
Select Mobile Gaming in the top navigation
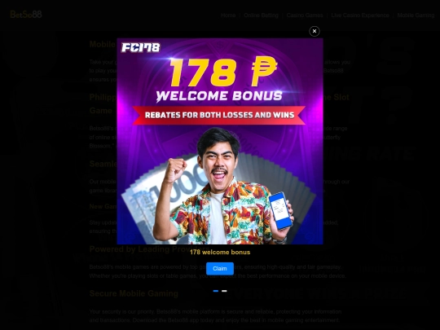pyautogui.click(x=416, y=15)
